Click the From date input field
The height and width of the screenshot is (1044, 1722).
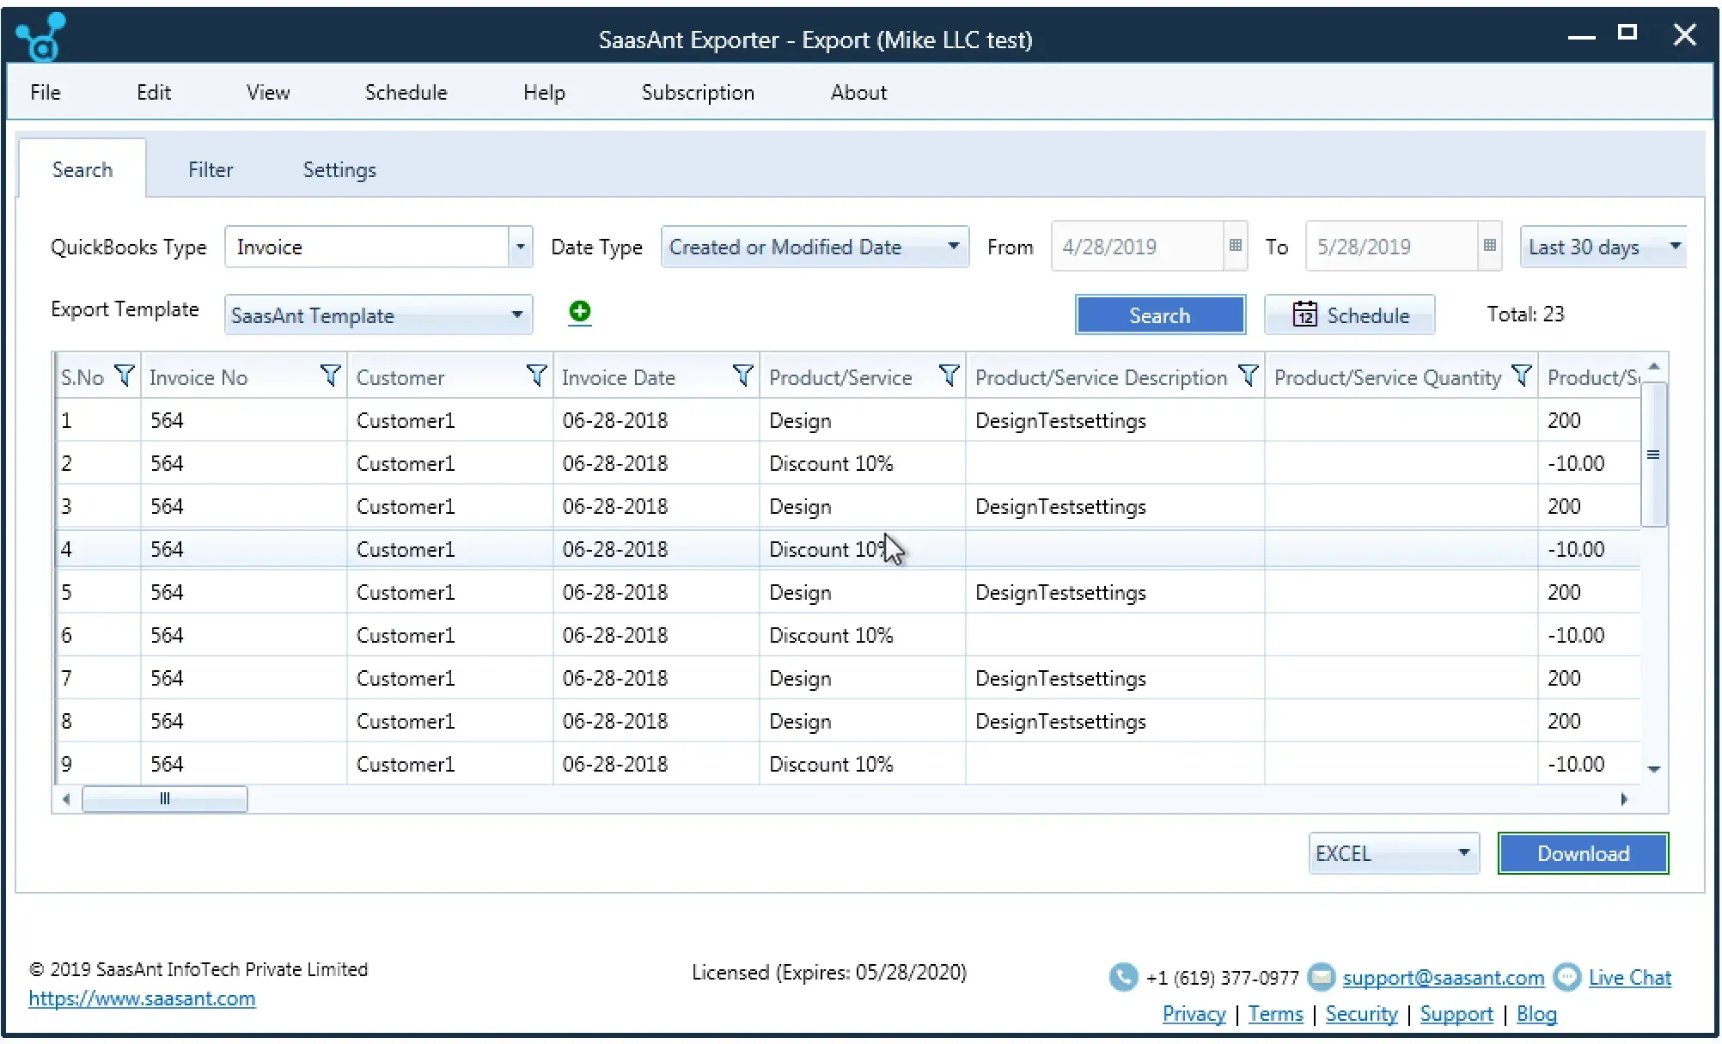(1138, 247)
